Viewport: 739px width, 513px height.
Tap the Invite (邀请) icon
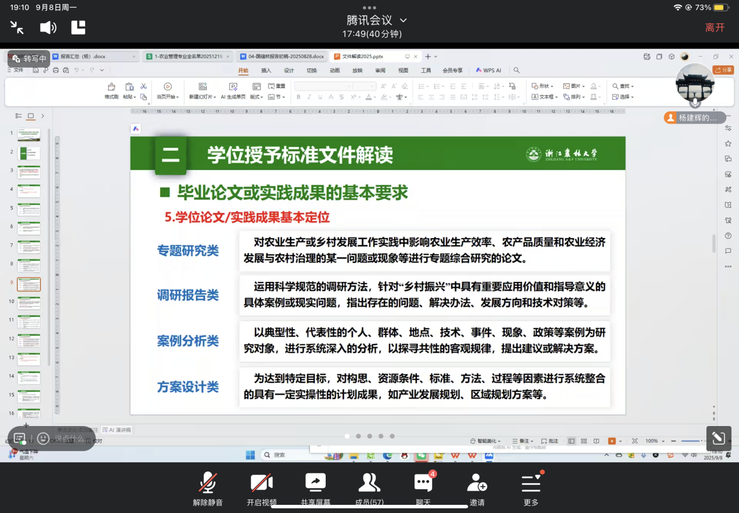click(477, 484)
